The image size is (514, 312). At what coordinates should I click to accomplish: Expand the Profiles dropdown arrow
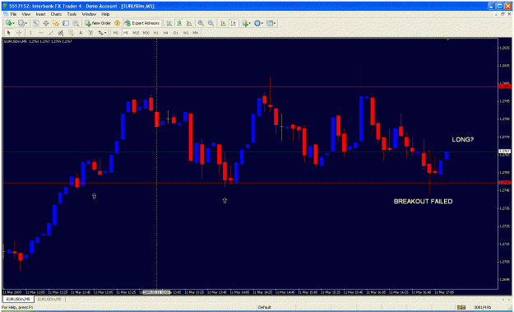26,23
